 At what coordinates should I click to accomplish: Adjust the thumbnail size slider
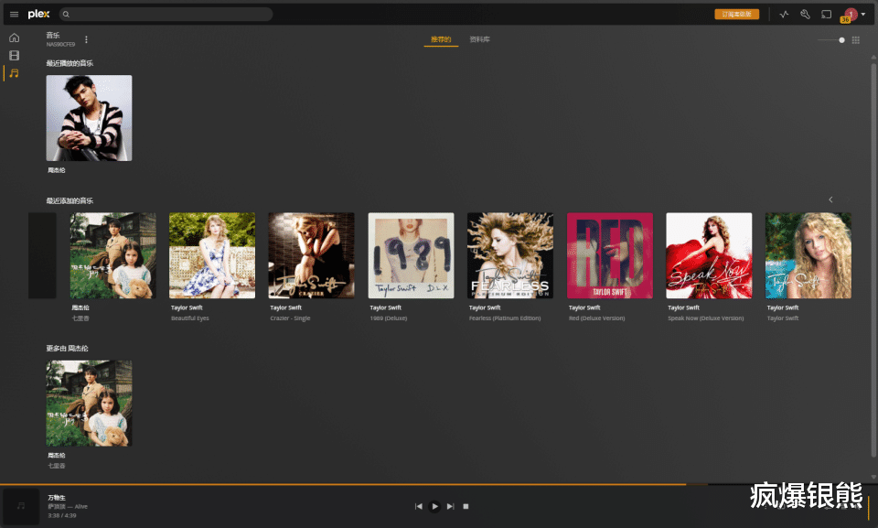pyautogui.click(x=831, y=39)
